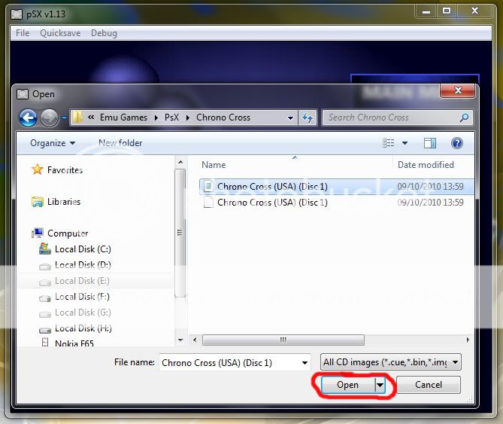Image resolution: width=503 pixels, height=424 pixels.
Task: Open the All CD images file type dropdown
Action: pos(391,362)
